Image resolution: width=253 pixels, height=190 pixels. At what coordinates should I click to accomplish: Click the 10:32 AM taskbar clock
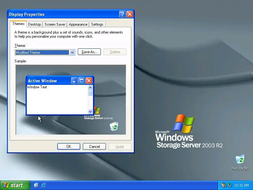coord(241,185)
